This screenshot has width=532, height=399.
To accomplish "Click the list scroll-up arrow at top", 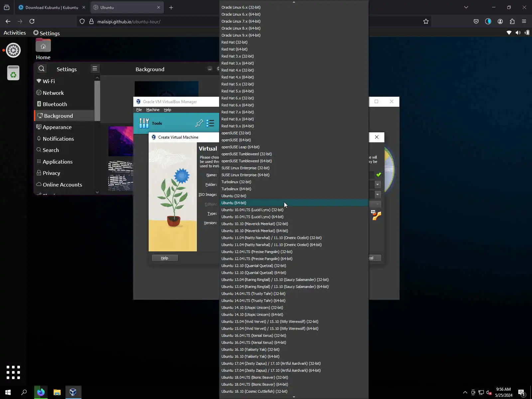I will coord(294,2).
